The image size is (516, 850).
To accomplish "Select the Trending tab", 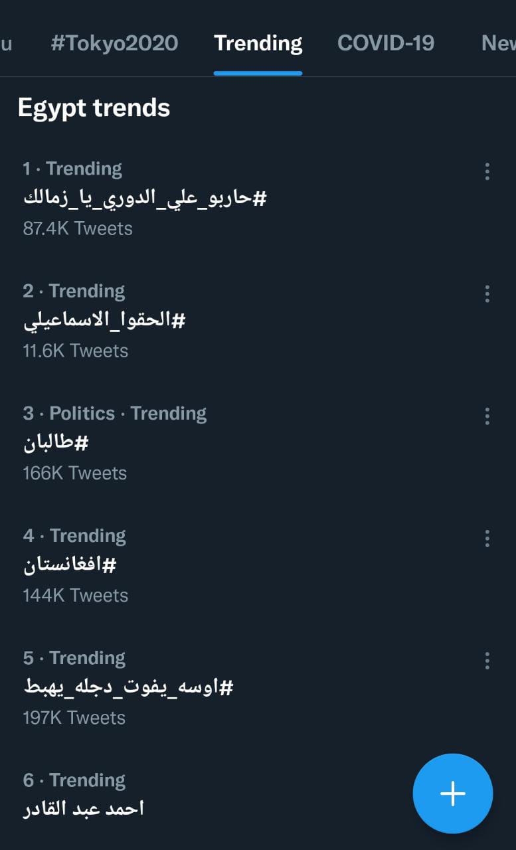I will 258,43.
